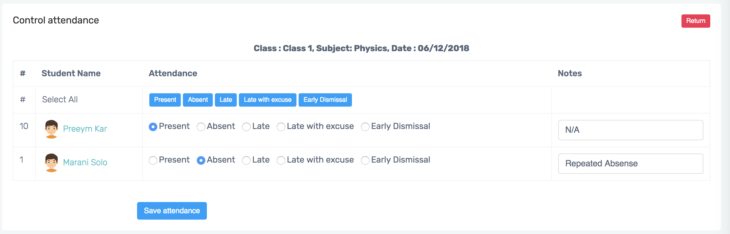Click Marani Solo's avatar icon

point(51,163)
